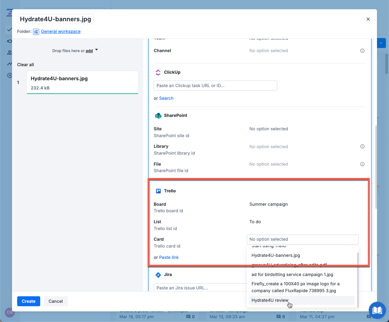The image size is (389, 322).
Task: Show info for the Channel field
Action: tap(363, 51)
